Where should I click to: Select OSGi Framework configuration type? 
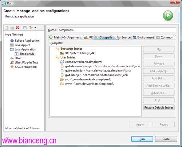26,67
